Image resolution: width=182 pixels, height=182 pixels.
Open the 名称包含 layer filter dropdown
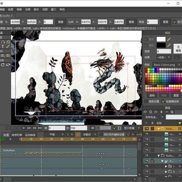coord(154,117)
